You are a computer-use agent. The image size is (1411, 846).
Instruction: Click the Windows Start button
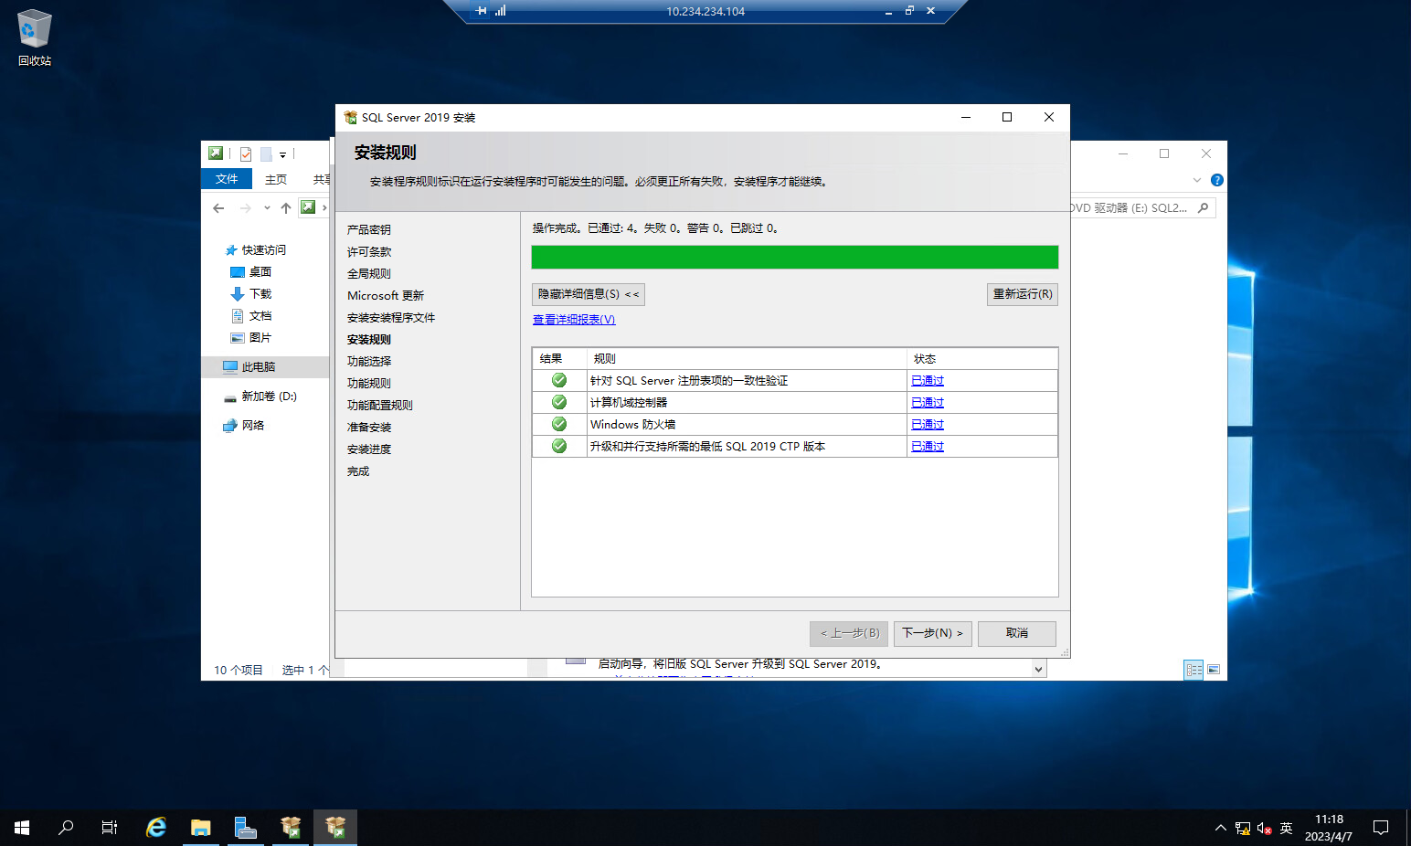(x=22, y=828)
